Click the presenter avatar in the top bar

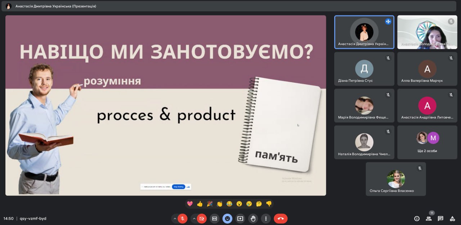(x=9, y=6)
